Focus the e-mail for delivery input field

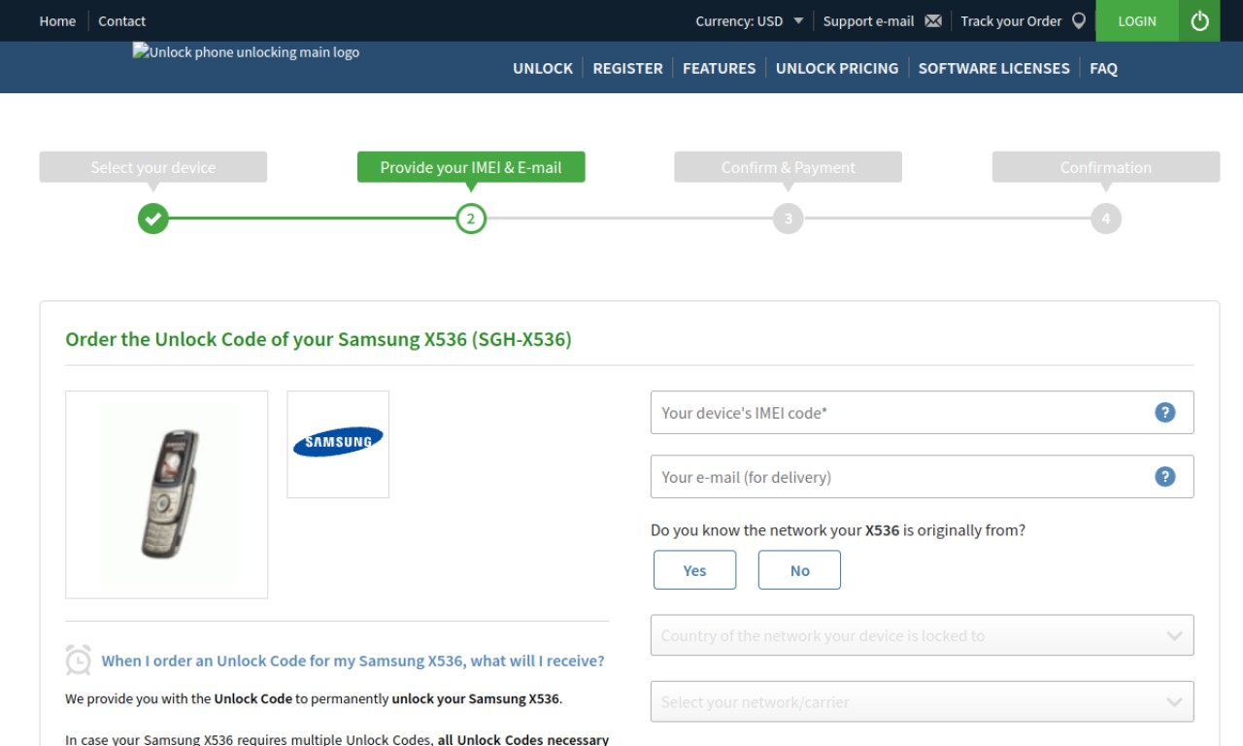coord(923,477)
